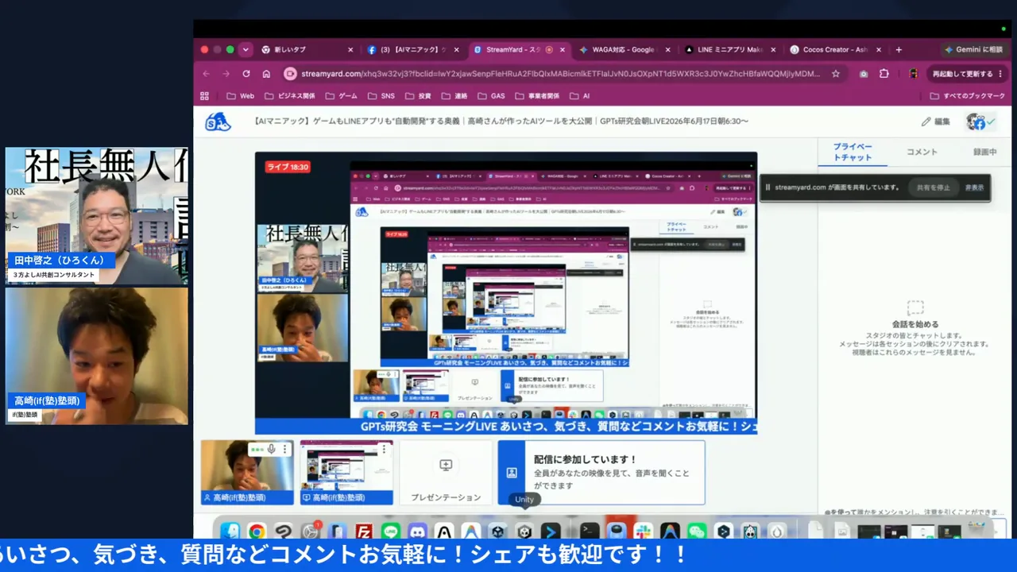
Task: Click the site info icon in the address bar
Action: (x=290, y=74)
